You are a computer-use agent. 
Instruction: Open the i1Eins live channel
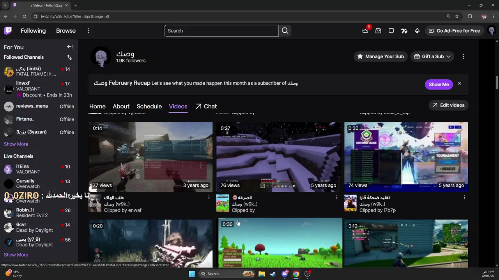39,169
